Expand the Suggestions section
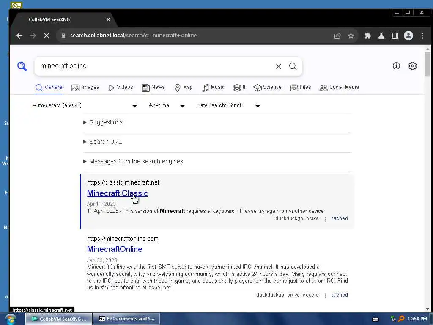Image resolution: width=433 pixels, height=325 pixels. (x=103, y=122)
